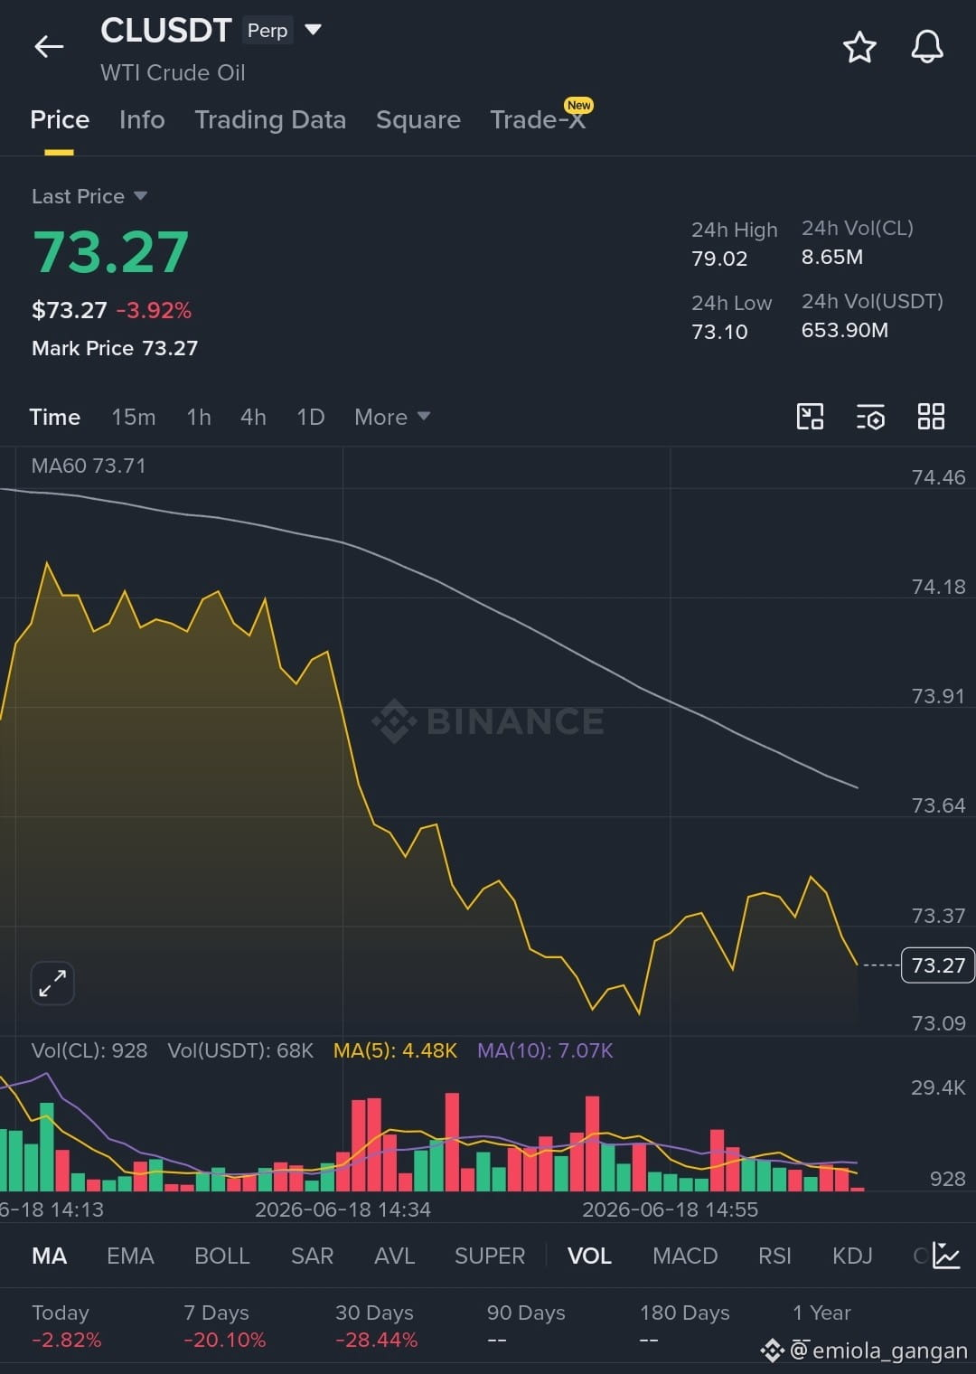Open indicator chart icon beside KDJ
Image resolution: width=976 pixels, height=1374 pixels.
[x=946, y=1256]
